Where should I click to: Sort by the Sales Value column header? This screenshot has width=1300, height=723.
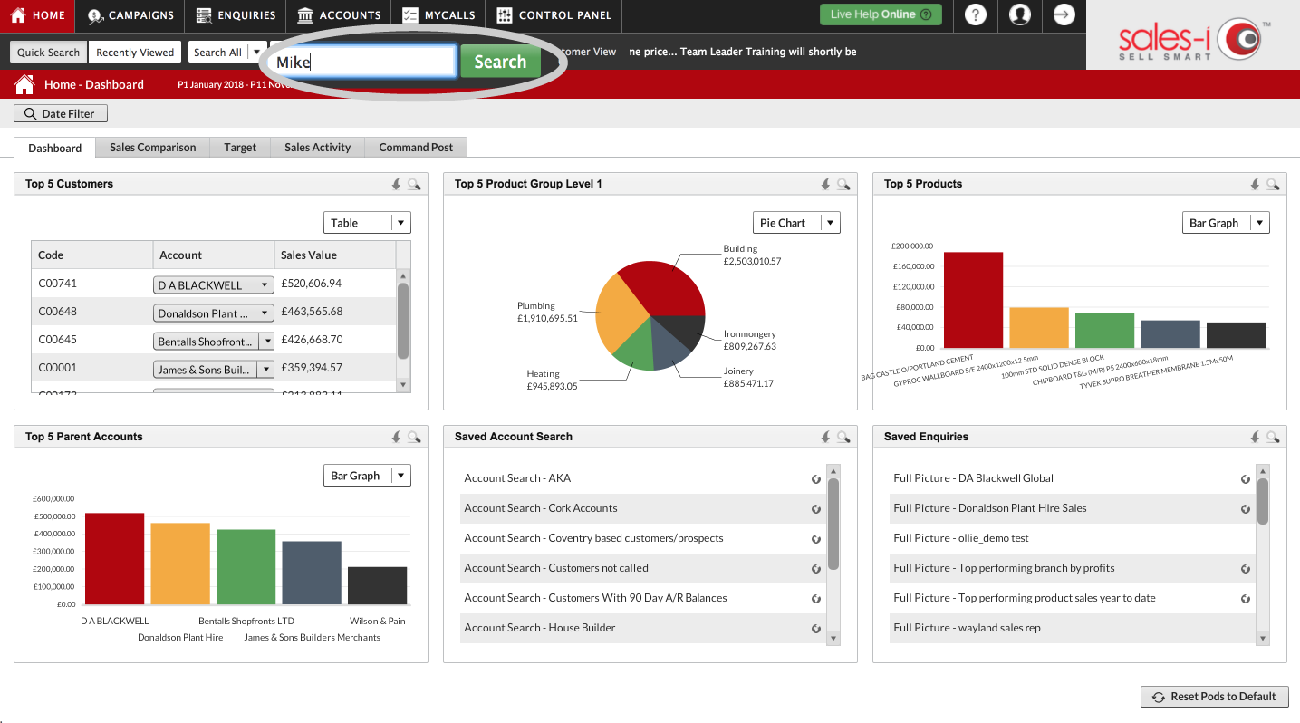tap(335, 255)
